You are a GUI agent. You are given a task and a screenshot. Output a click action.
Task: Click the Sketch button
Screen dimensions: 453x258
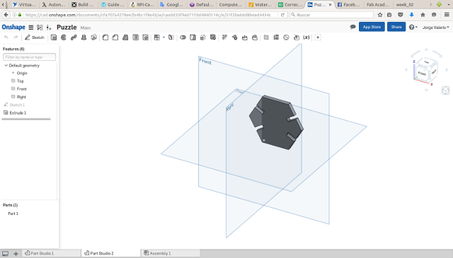(35, 37)
